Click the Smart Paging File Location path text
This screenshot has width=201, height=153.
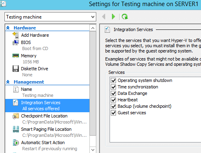tap(54, 135)
